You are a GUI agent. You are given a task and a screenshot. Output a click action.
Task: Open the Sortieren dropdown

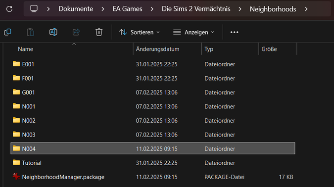140,32
